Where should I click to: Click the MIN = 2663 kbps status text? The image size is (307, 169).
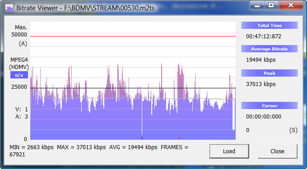click(31, 147)
